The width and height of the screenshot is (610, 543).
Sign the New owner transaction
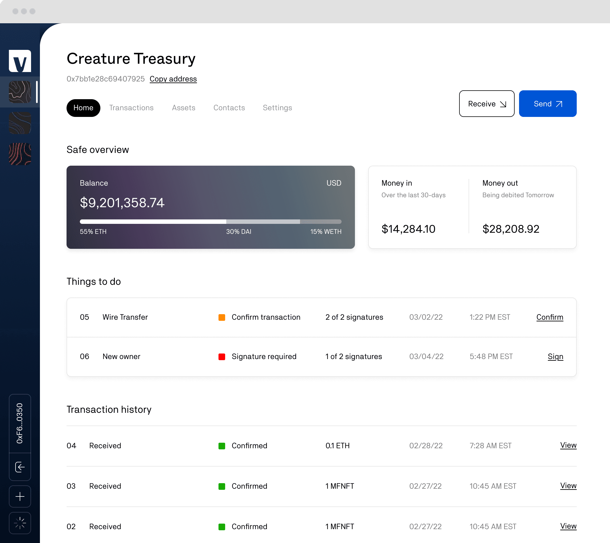(555, 357)
